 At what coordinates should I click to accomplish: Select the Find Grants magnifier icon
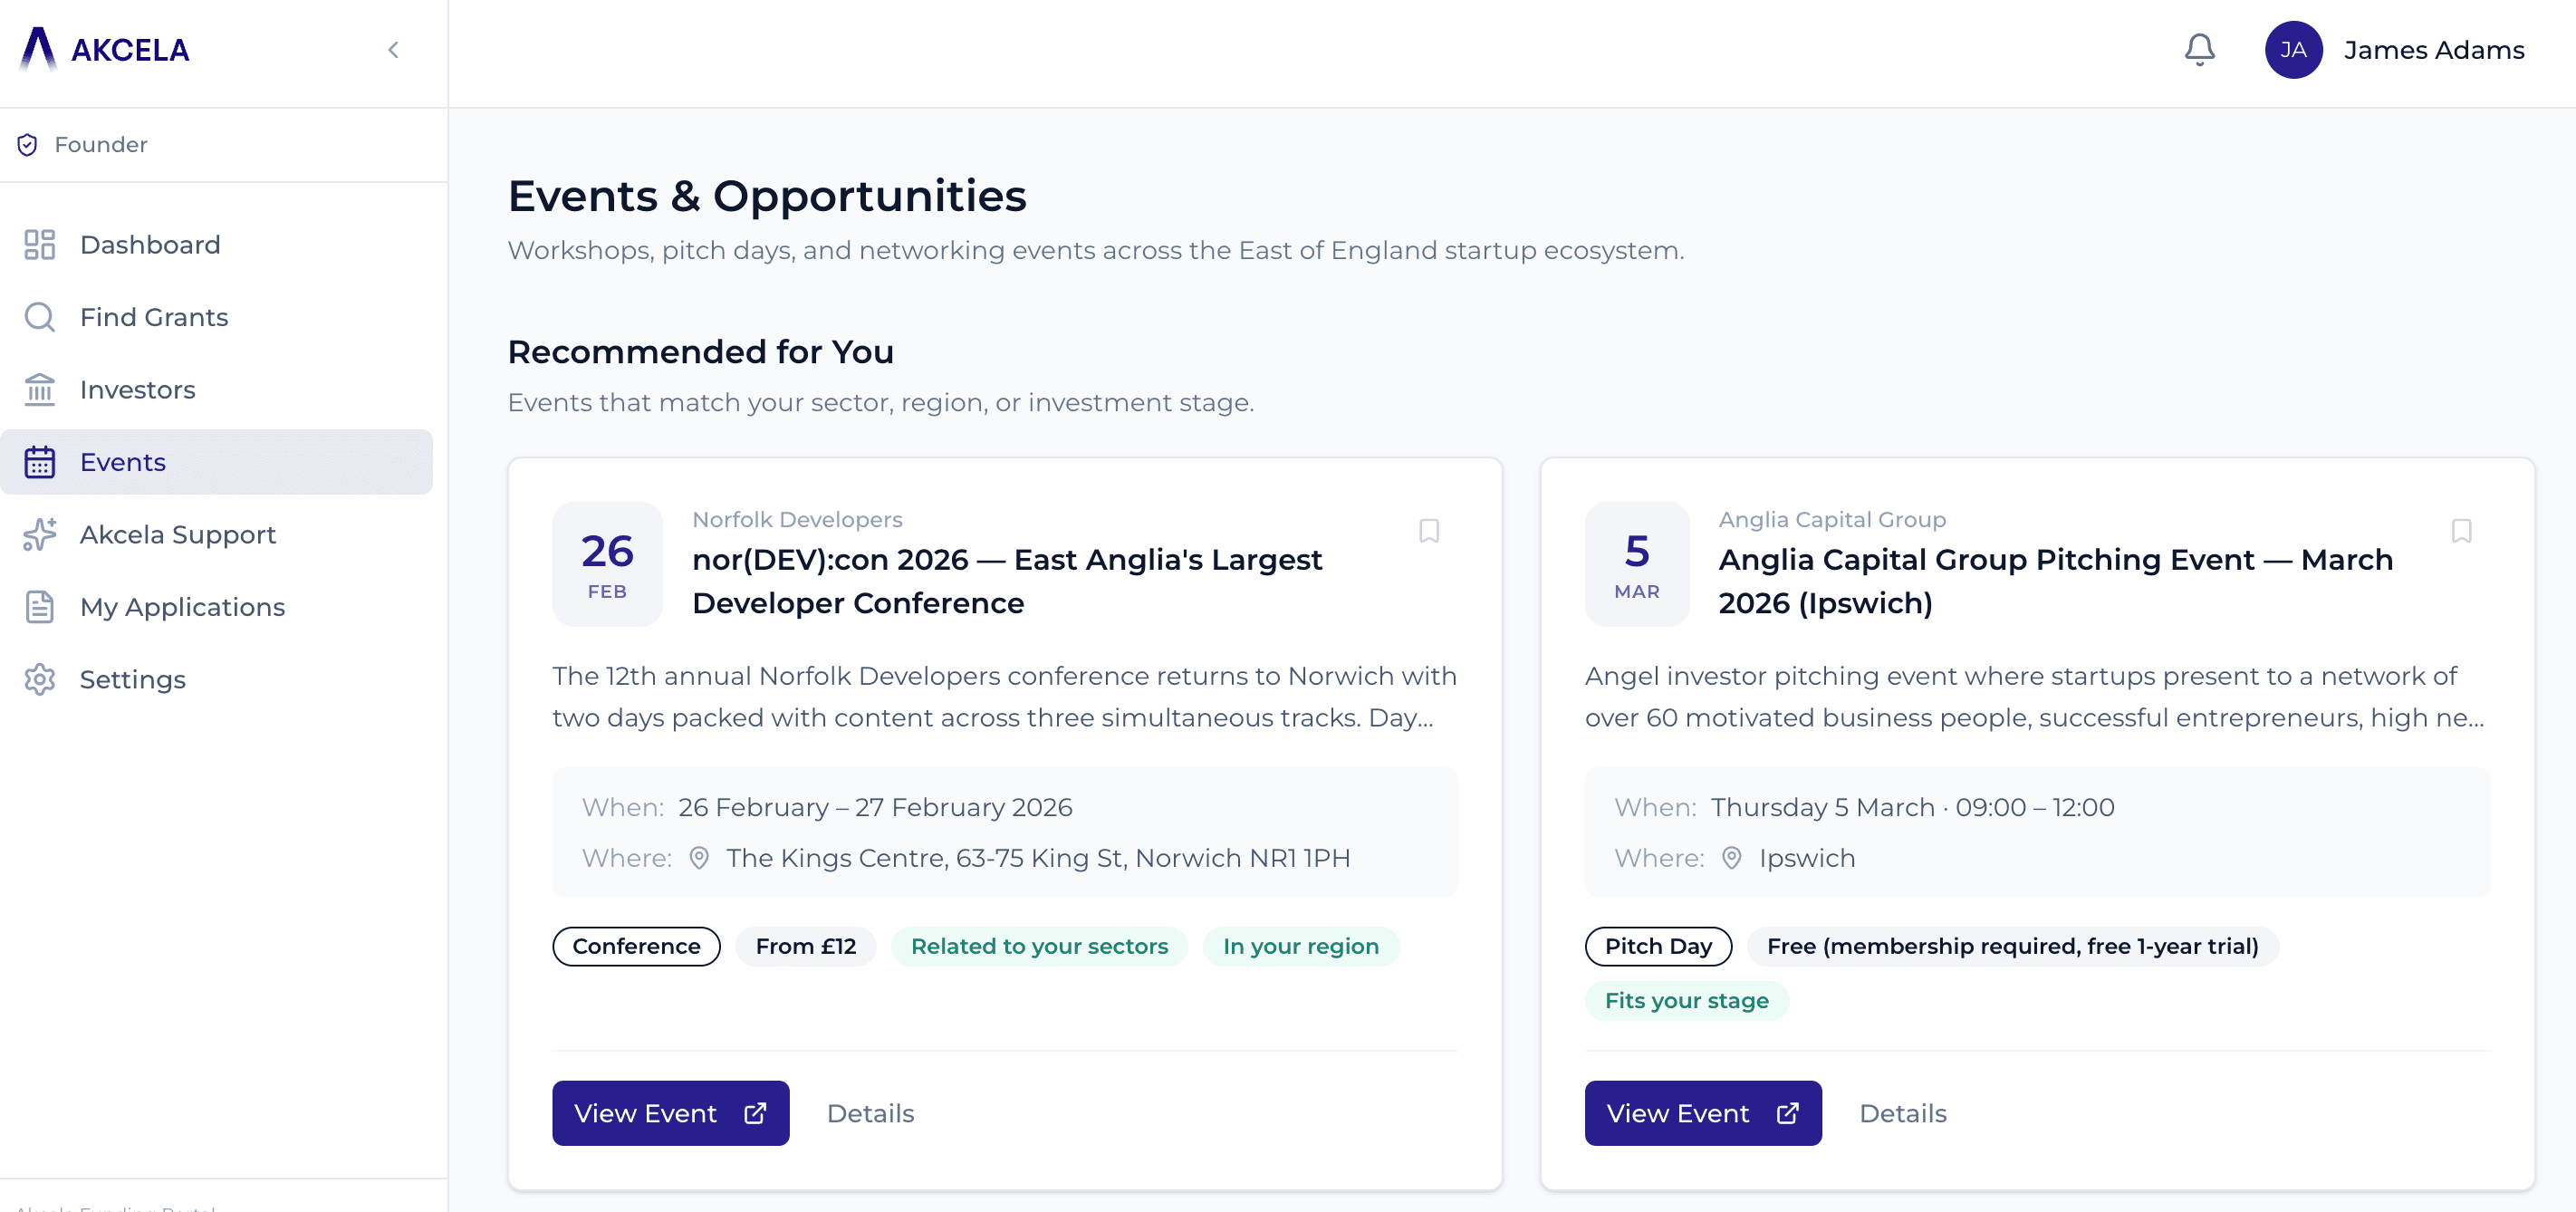coord(40,317)
